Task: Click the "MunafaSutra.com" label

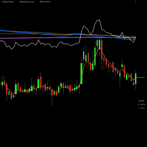Action: [x=27, y=2]
